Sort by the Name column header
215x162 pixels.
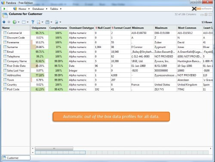15,28
